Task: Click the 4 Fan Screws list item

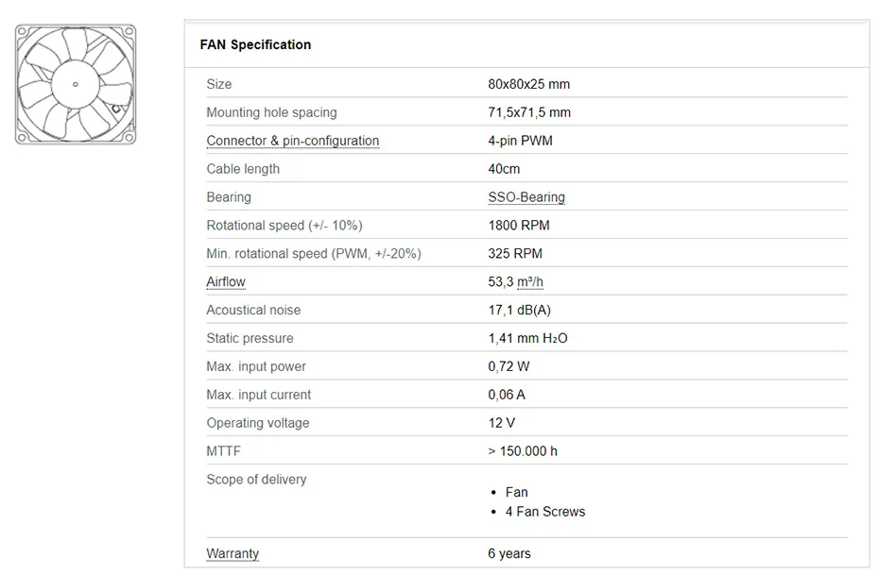Action: click(544, 512)
